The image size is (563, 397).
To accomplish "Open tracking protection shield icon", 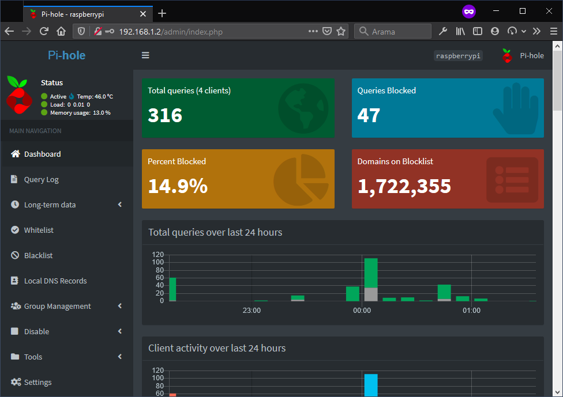I will pos(81,32).
